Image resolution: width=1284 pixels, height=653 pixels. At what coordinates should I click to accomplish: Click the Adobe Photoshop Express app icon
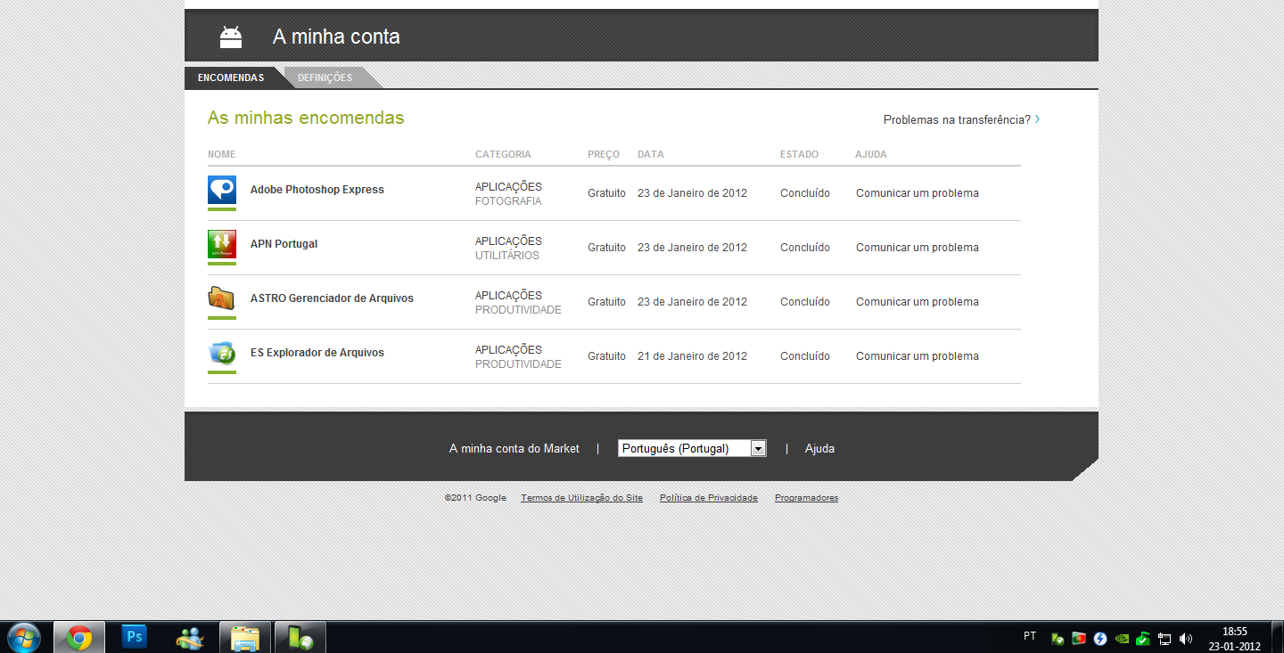[x=221, y=190]
